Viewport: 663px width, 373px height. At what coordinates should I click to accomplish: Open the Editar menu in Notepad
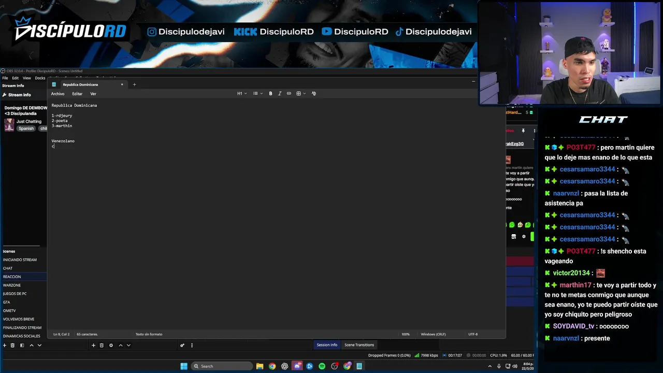pos(77,94)
